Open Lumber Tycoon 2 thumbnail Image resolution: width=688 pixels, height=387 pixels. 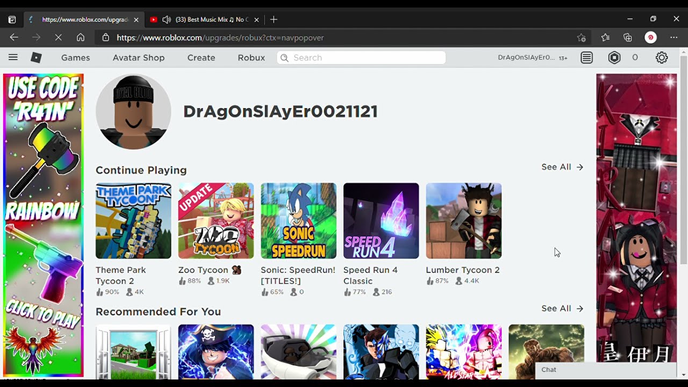[464, 221]
